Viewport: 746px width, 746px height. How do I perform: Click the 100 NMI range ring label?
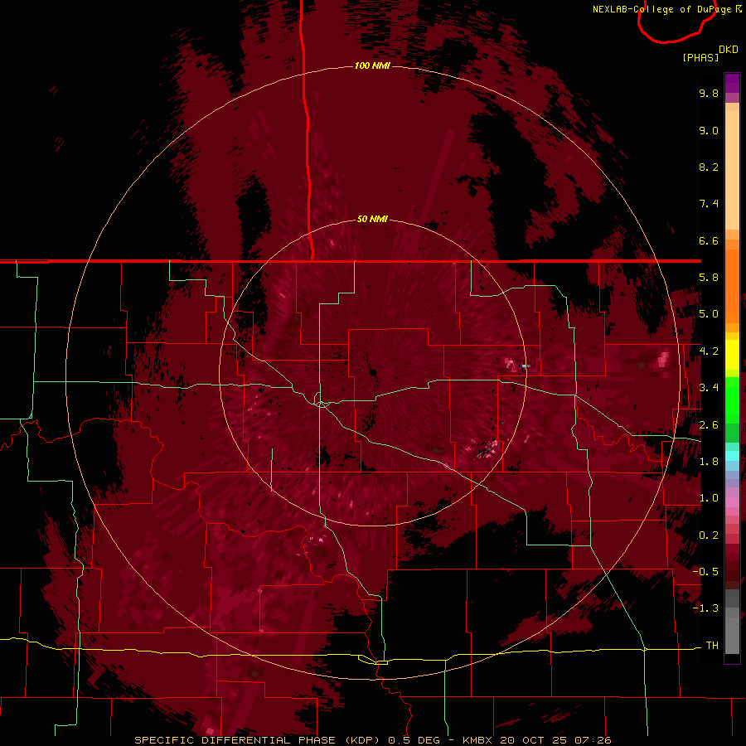(372, 65)
